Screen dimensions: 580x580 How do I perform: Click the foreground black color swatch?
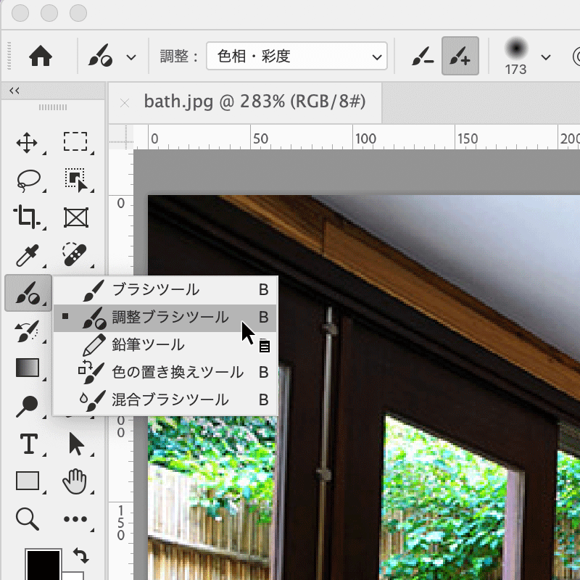click(43, 565)
